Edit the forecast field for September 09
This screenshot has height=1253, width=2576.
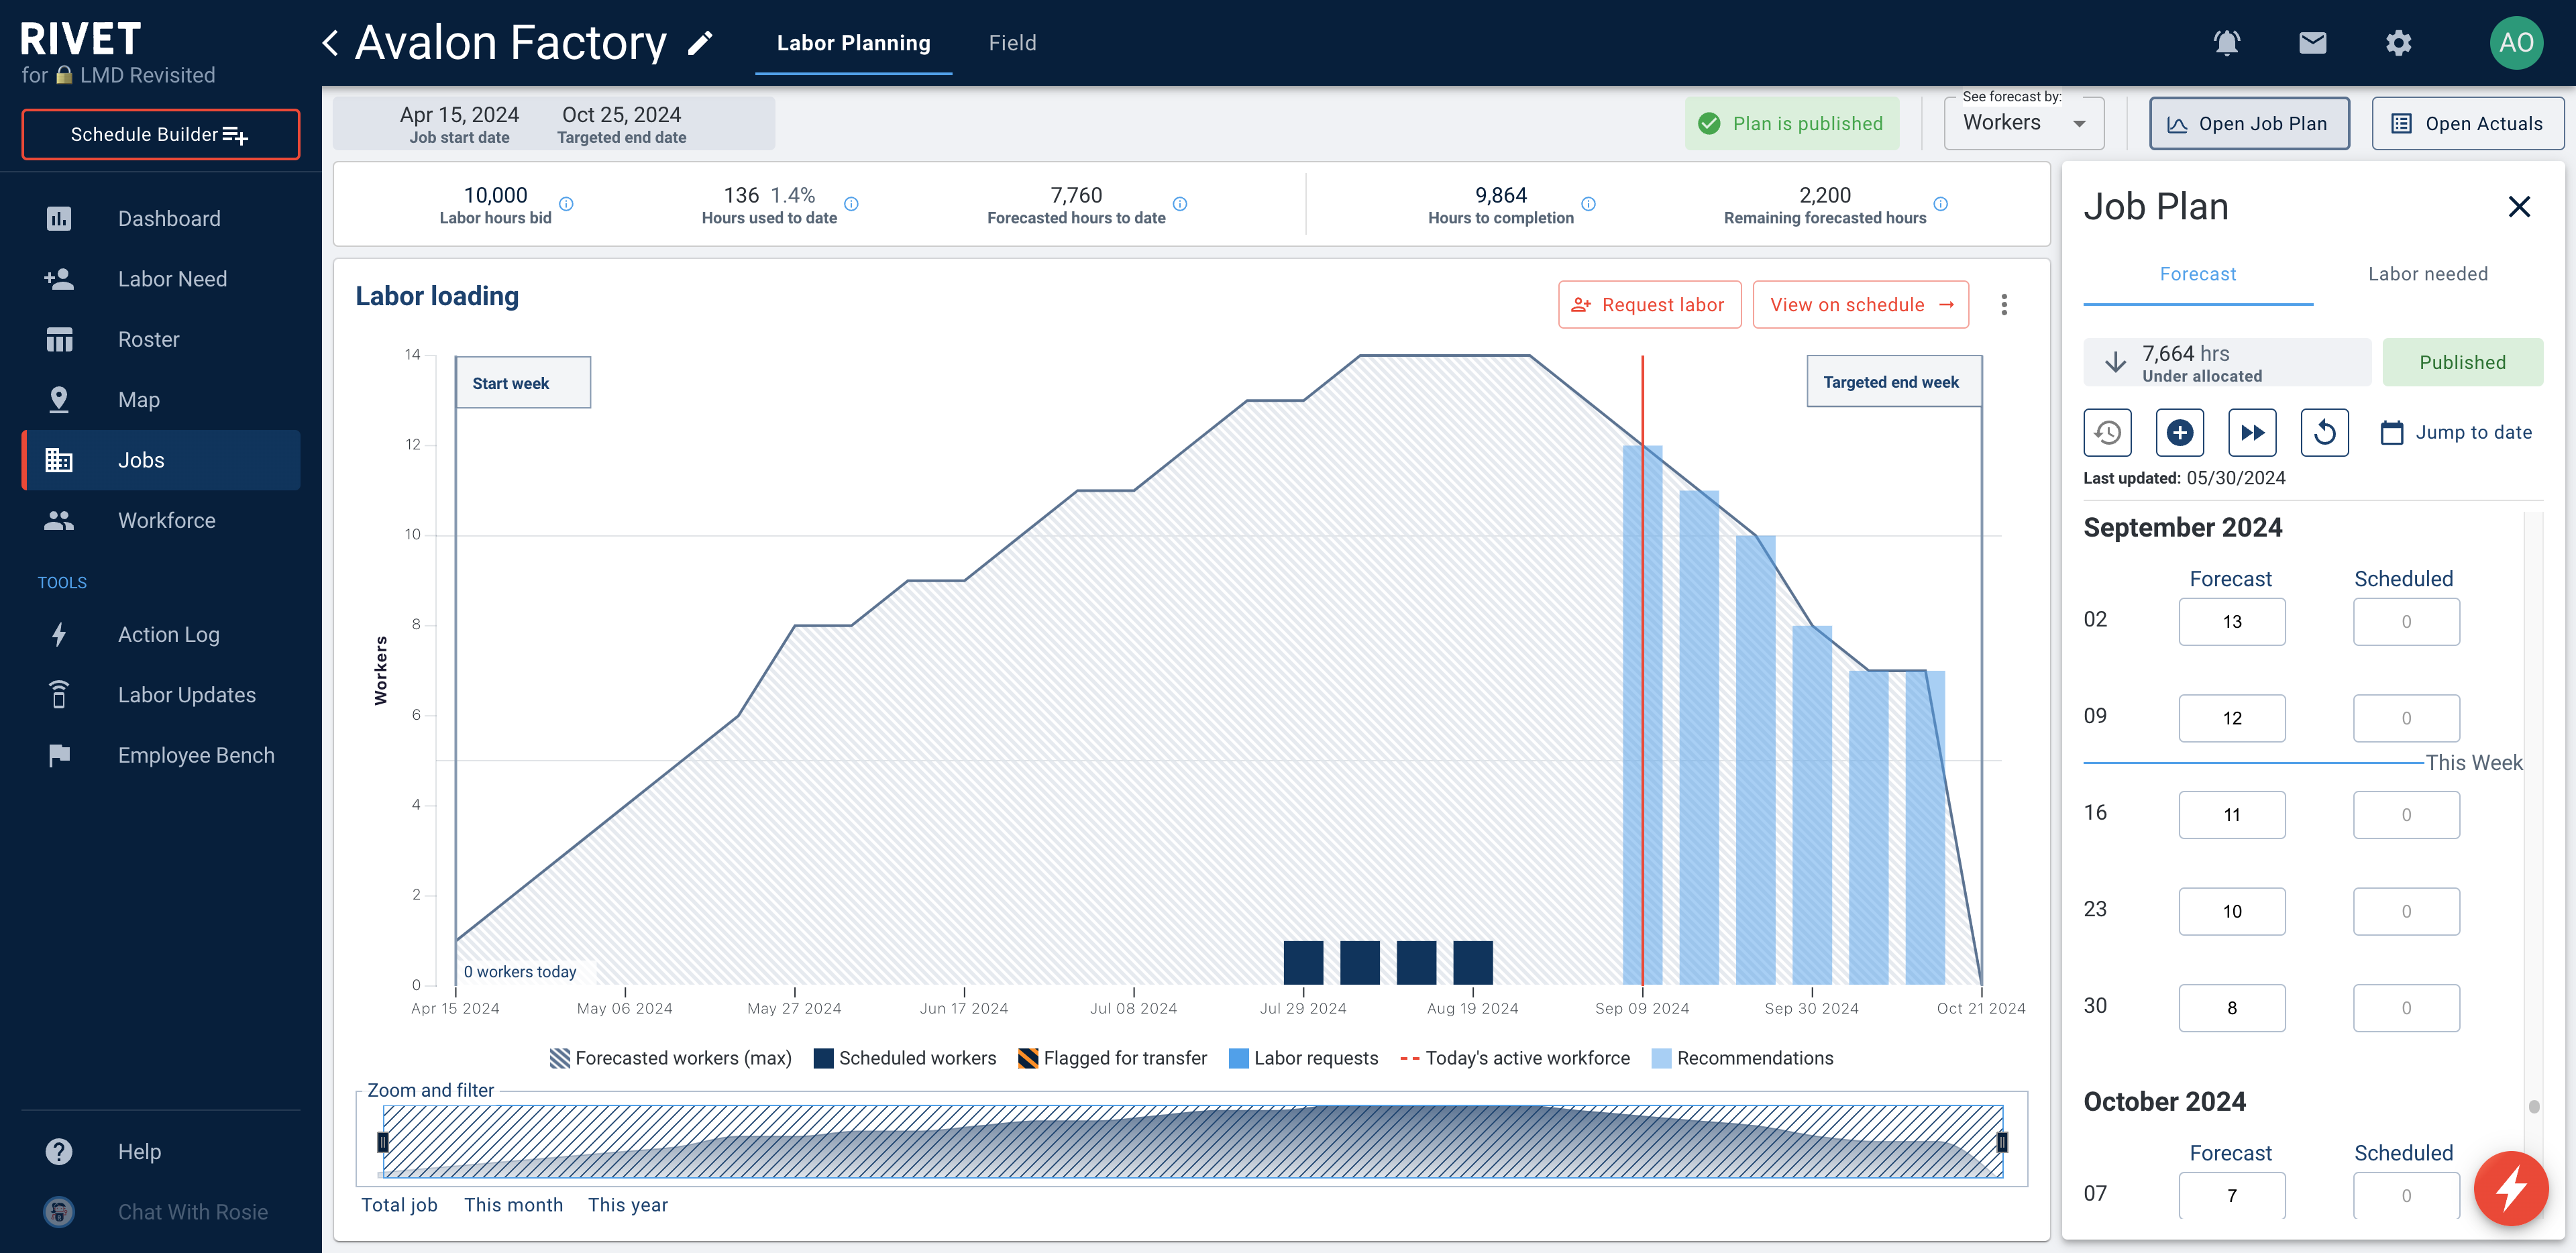[2232, 719]
